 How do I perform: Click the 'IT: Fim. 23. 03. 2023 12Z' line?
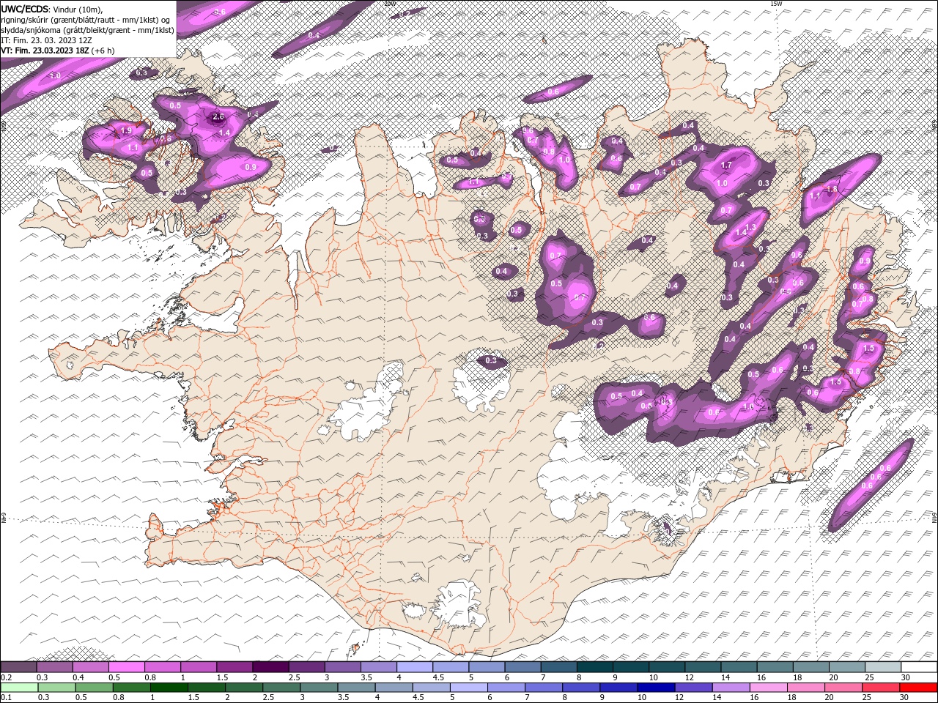click(x=46, y=40)
